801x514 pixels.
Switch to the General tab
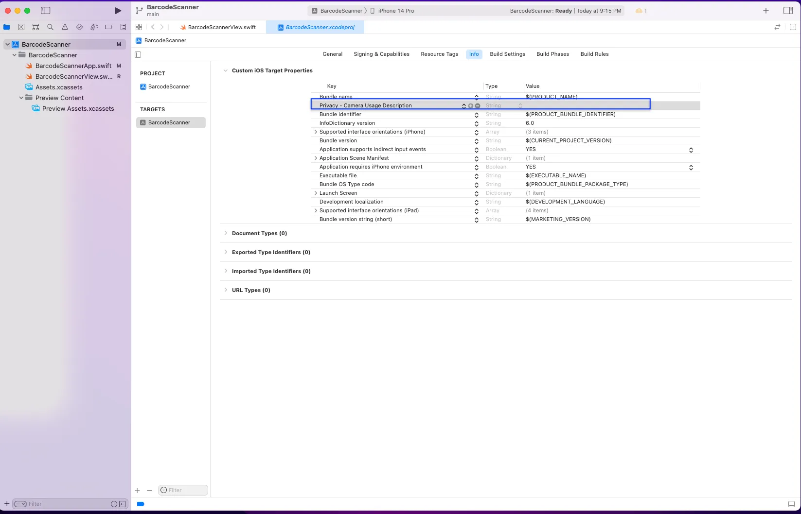(333, 54)
